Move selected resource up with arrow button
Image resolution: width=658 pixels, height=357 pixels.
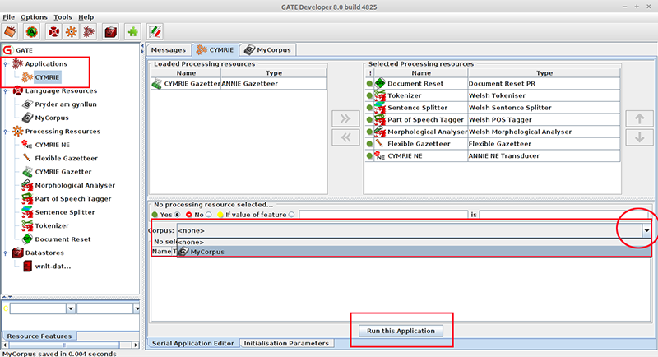639,118
